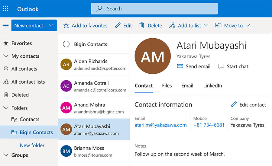Click the Edit contact label

(x=253, y=105)
